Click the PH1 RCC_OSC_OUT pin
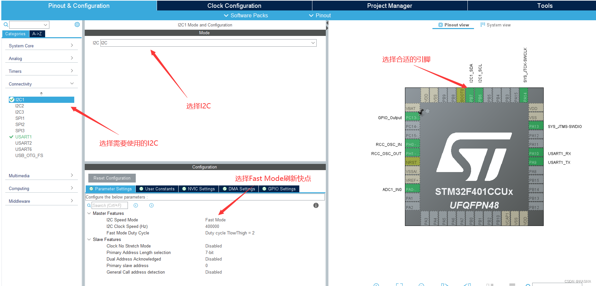This screenshot has height=286, width=596. point(412,153)
